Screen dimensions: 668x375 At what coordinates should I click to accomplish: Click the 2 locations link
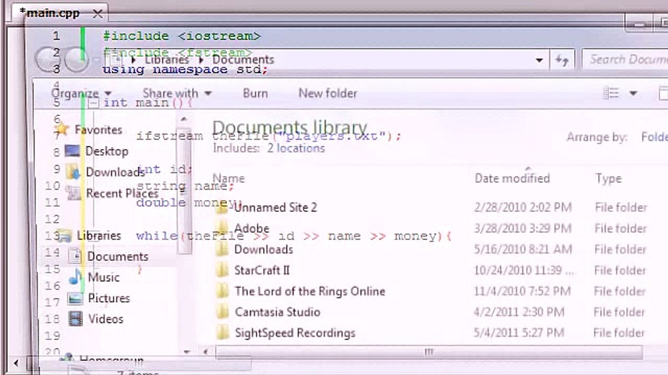coord(296,148)
